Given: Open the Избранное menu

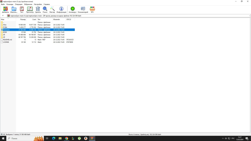Looking at the screenshot, I should 28,4.
